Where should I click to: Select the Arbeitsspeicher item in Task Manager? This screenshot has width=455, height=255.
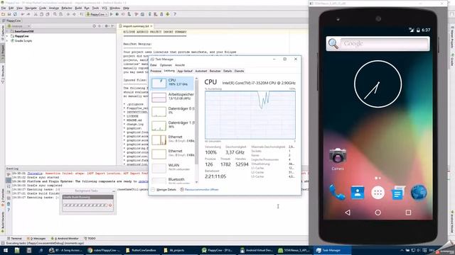(172, 97)
